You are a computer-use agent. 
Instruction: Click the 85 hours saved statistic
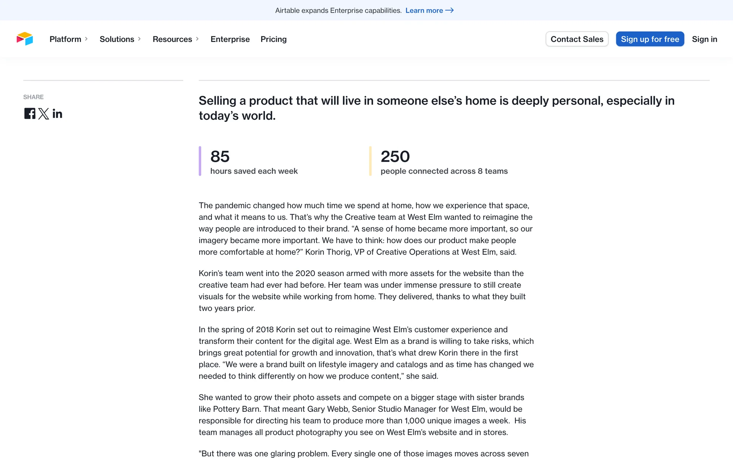pos(220,156)
